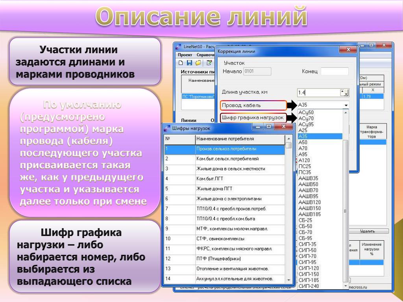This screenshot has width=403, height=302.
Task: Click the New document icon in LineNet10 toolbar
Action: pos(181,63)
